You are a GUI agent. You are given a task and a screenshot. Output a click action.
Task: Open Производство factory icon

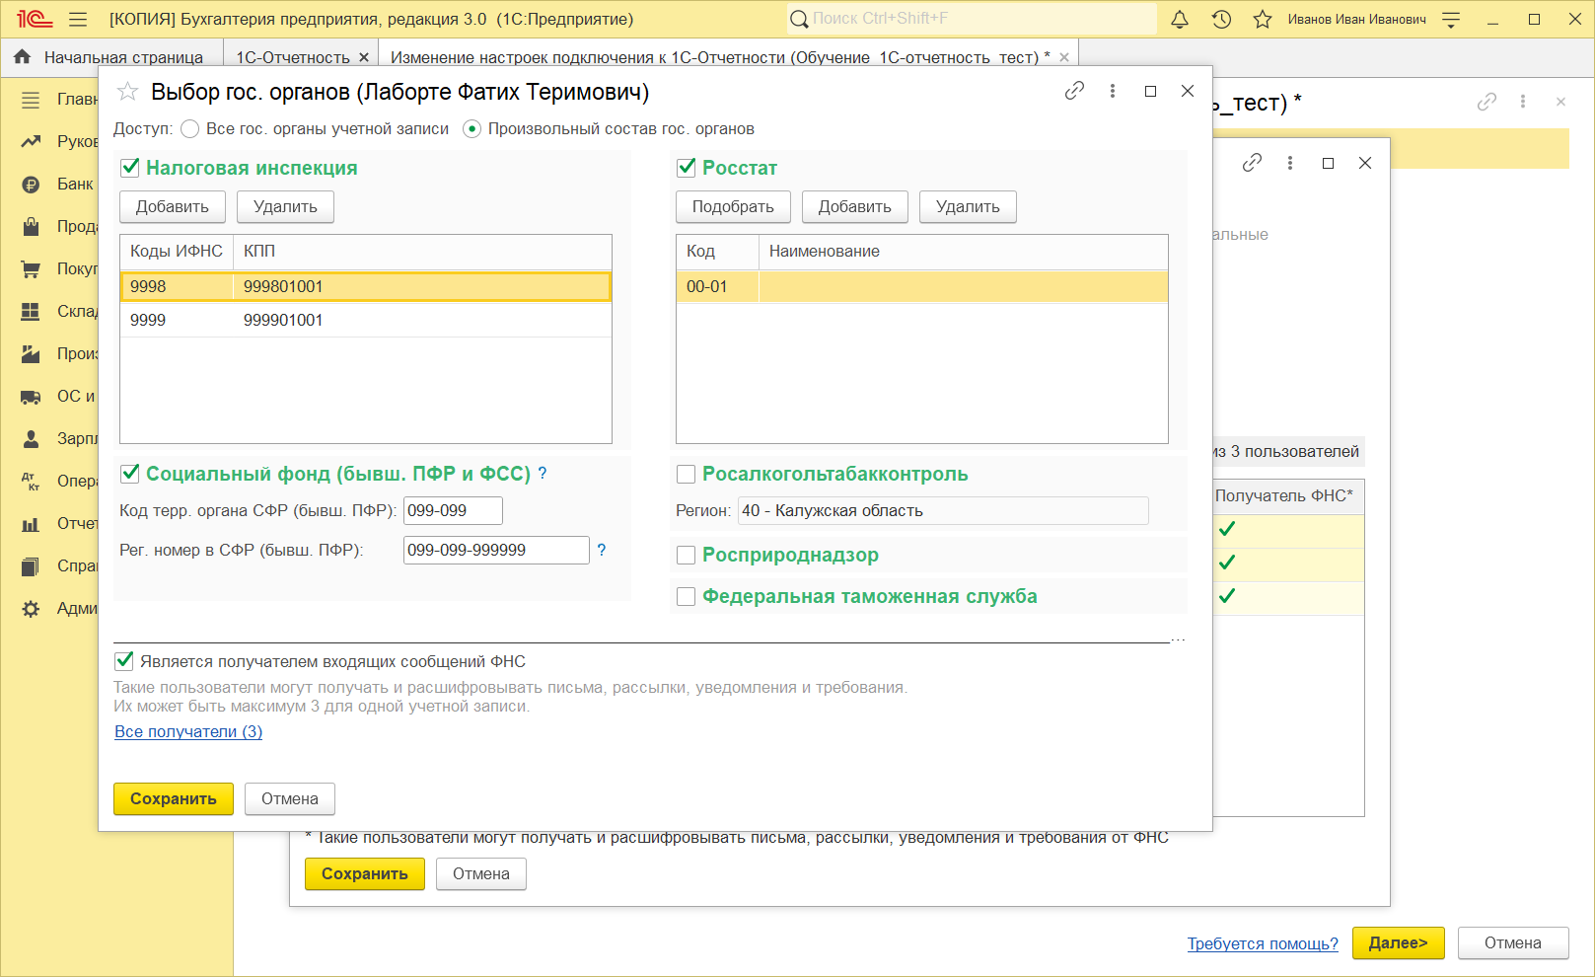(31, 354)
